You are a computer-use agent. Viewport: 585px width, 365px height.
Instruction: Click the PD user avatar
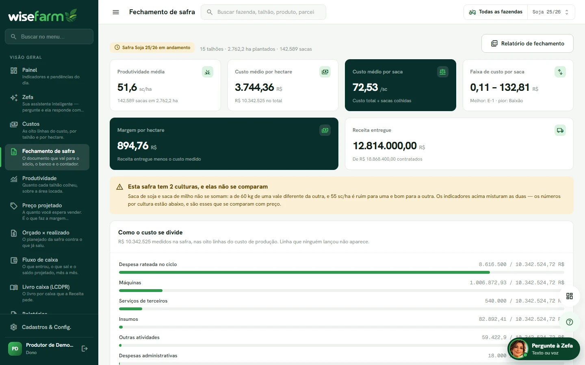point(15,349)
